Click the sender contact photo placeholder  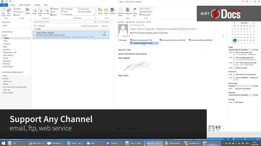(123, 29)
